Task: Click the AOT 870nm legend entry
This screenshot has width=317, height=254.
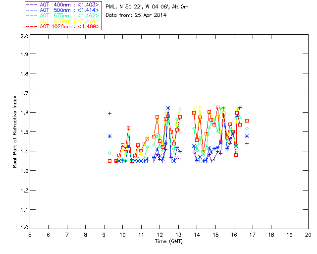Action: point(63,21)
